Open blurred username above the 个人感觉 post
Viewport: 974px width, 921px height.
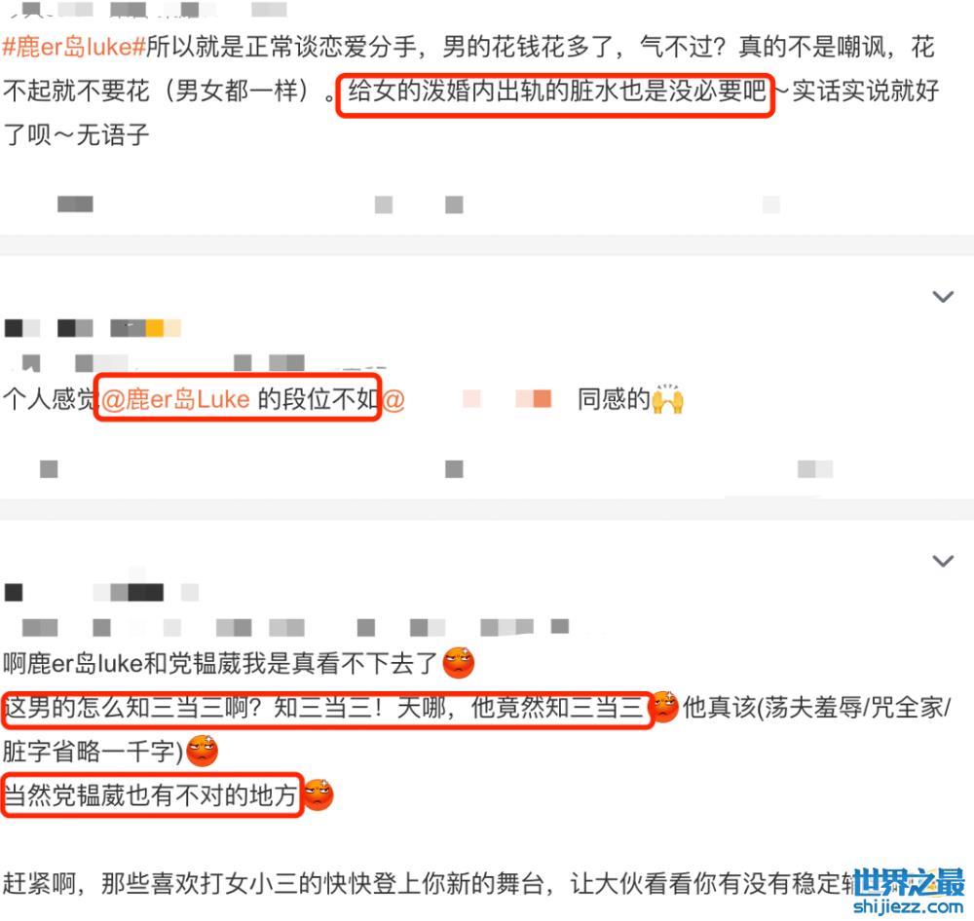tap(94, 328)
